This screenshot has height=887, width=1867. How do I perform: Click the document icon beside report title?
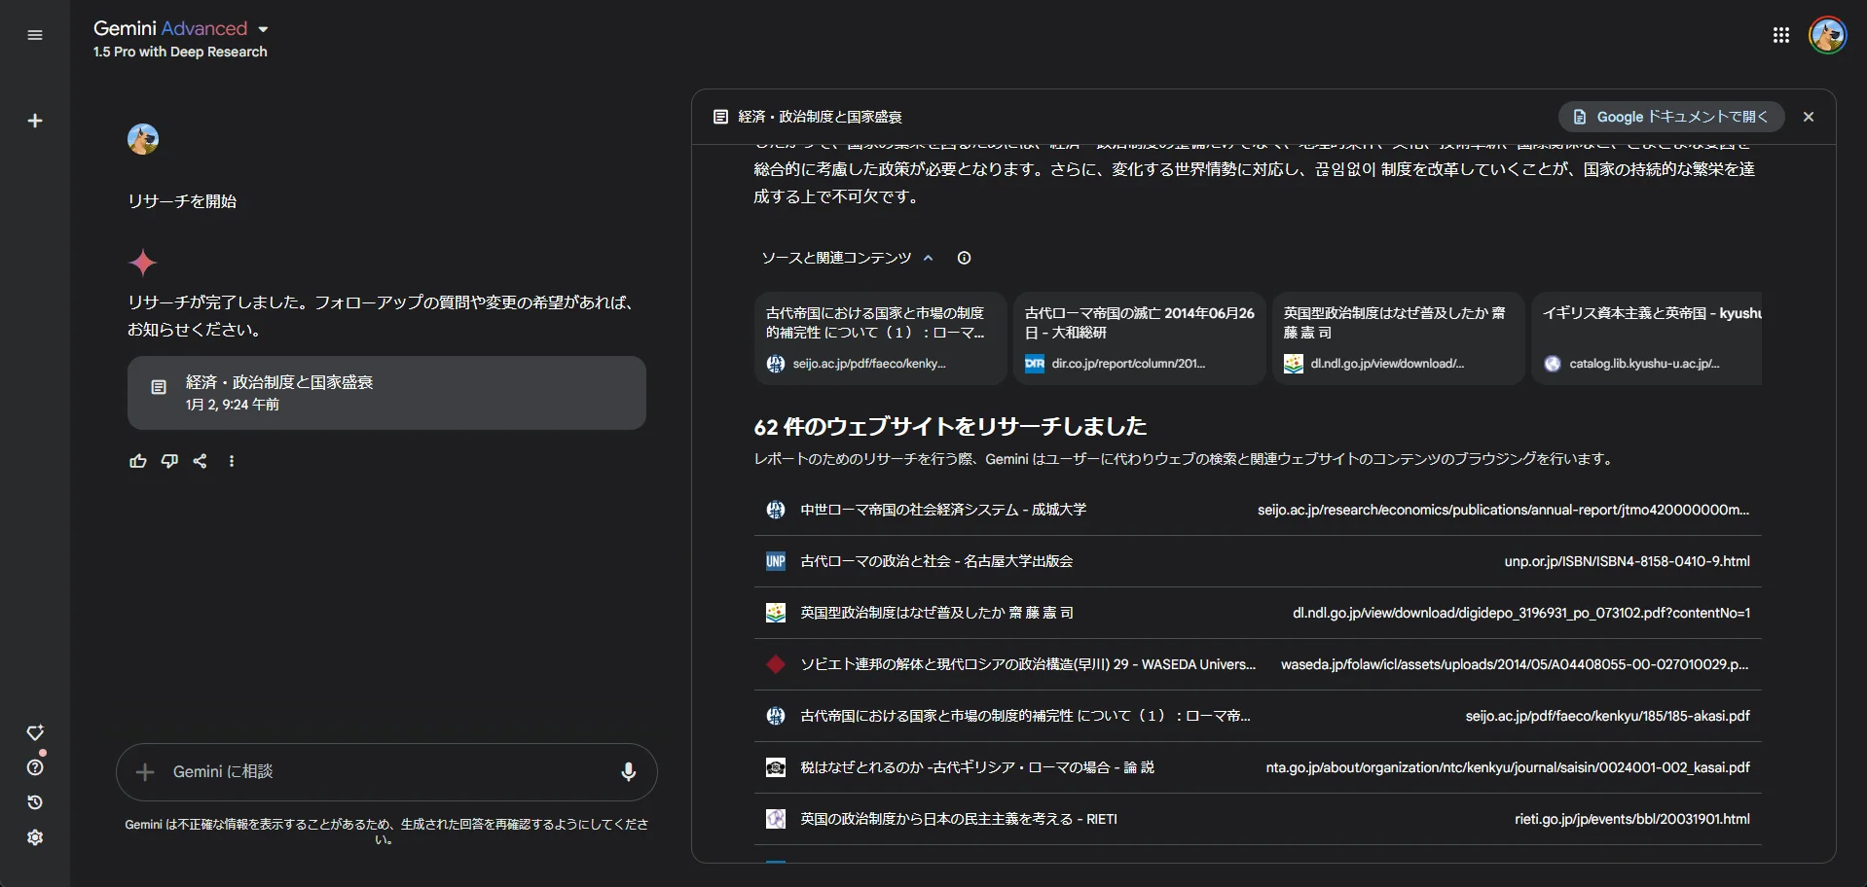coord(720,117)
